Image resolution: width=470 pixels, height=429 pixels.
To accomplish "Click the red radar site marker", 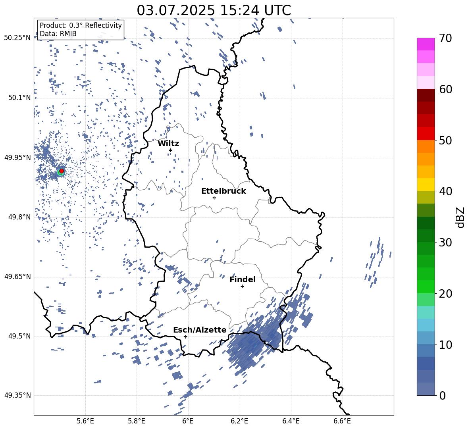I will 62,171.
